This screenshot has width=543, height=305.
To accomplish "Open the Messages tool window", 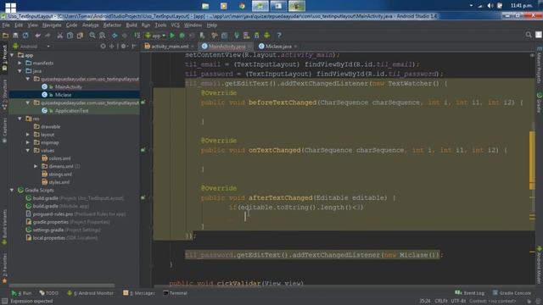I will (139, 293).
